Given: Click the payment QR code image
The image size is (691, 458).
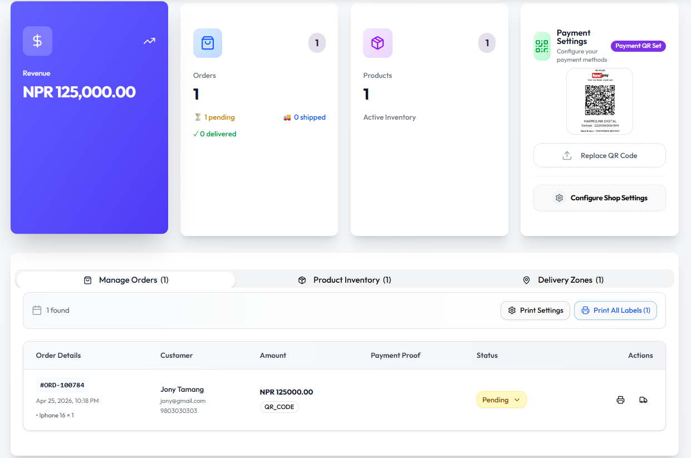Looking at the screenshot, I should [x=600, y=101].
